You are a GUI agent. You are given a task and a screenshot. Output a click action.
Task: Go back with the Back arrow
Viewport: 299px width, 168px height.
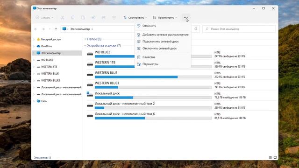tap(36, 29)
